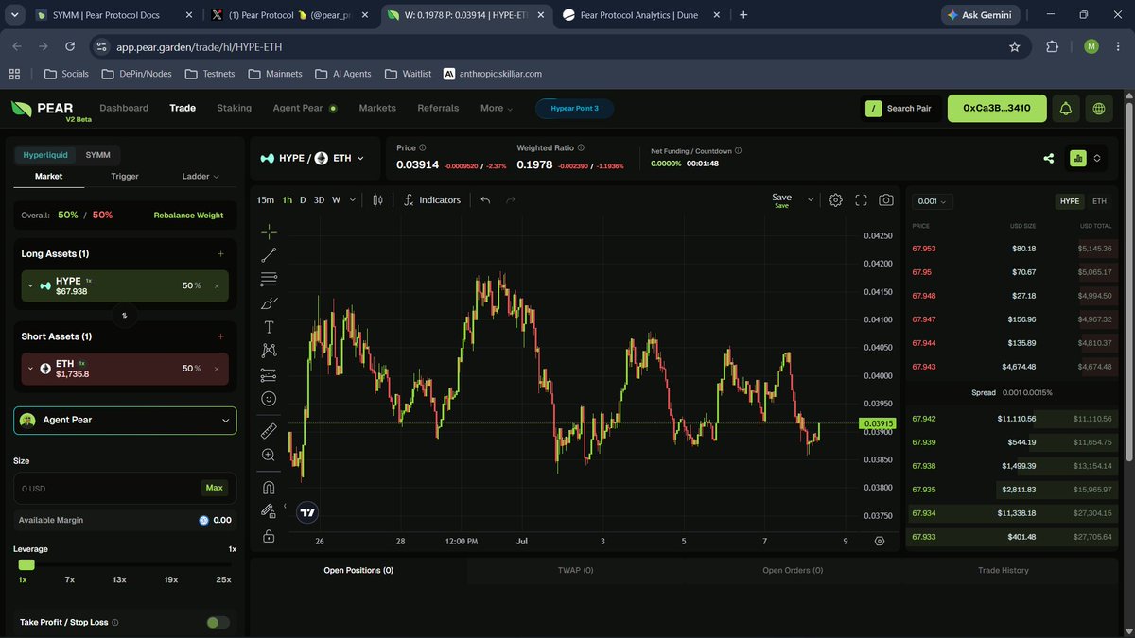Open Agent Pear dropdown
Screen dimensions: 1135x638
point(125,420)
